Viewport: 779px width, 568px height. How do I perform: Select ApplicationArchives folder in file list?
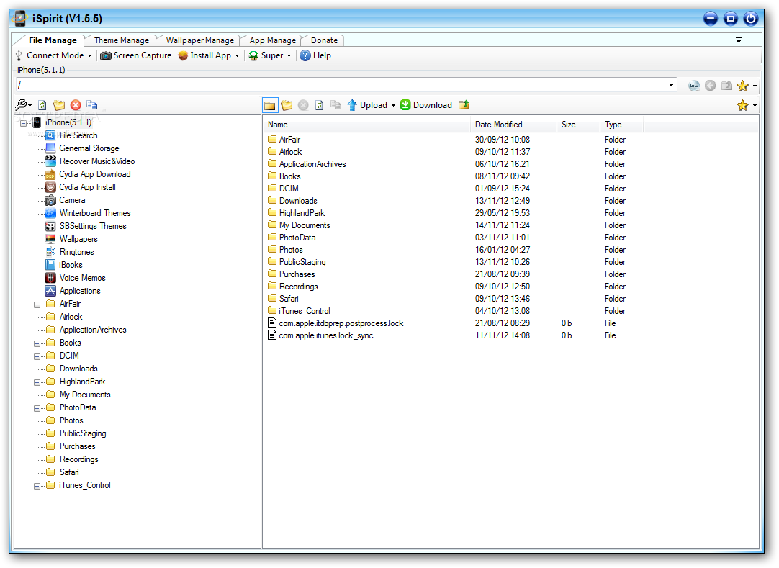pyautogui.click(x=312, y=164)
